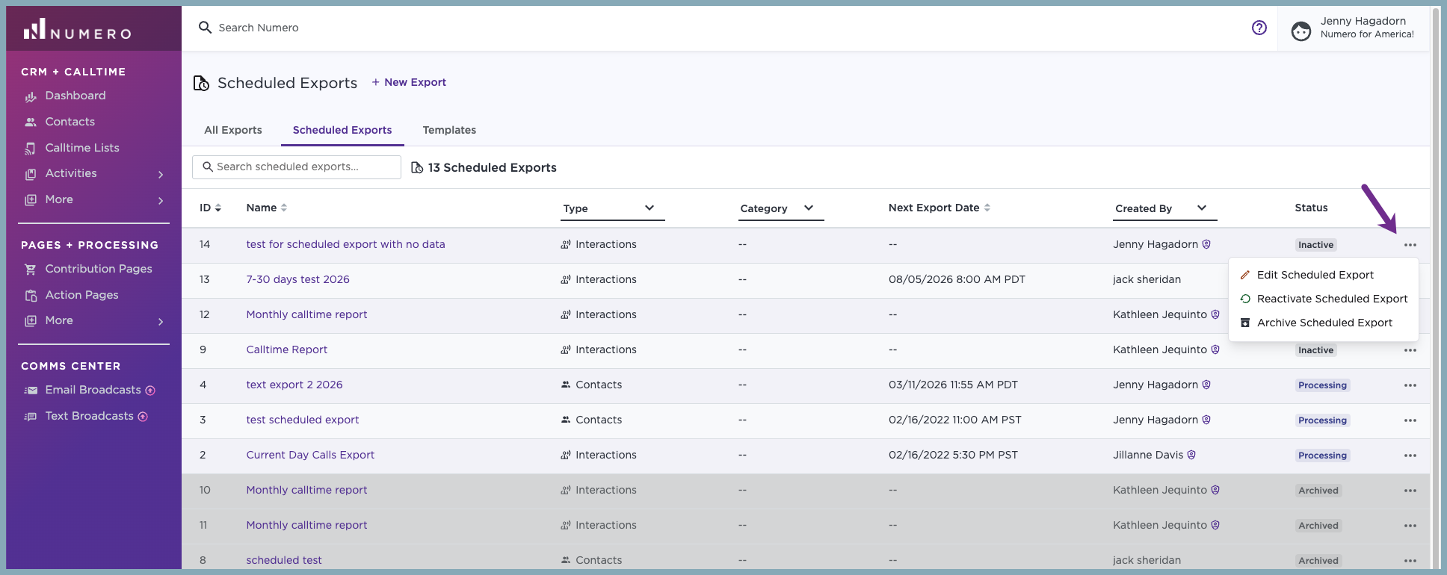Open Monthly calltime report with ID 12

click(306, 315)
